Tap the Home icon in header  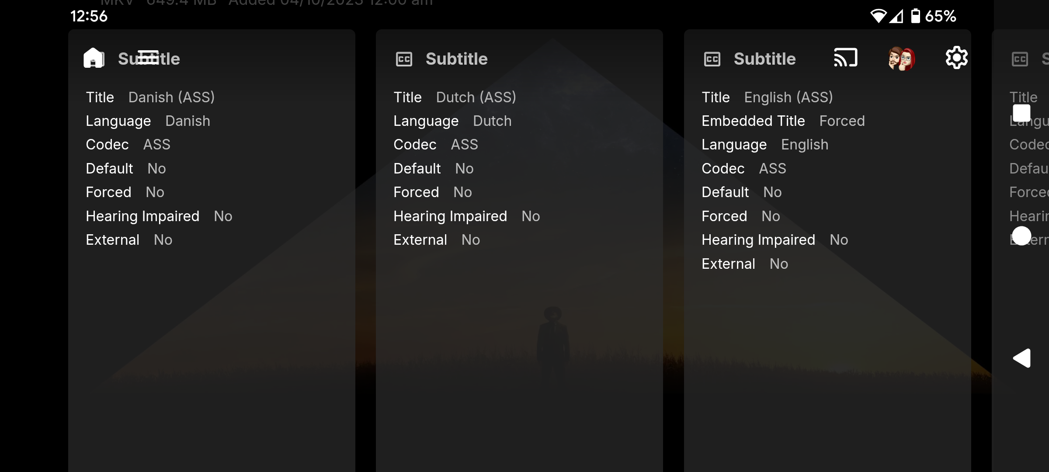[x=94, y=58]
